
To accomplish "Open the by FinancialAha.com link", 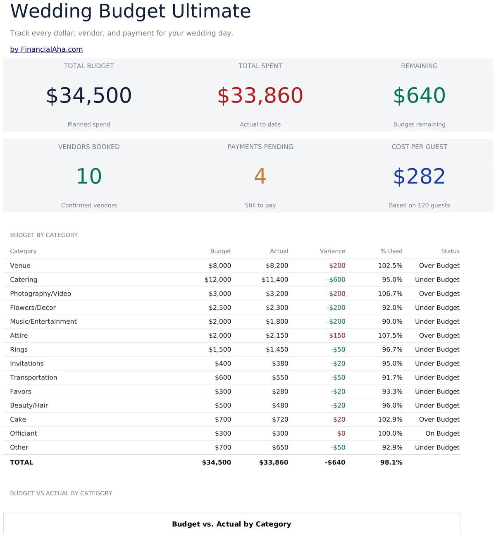I will [x=46, y=49].
